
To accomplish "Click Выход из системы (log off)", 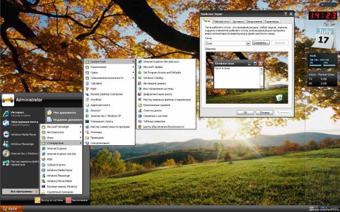I will pos(49,200).
